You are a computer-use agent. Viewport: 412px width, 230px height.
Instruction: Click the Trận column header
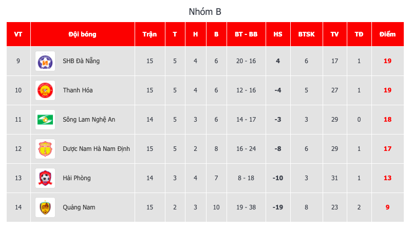(149, 34)
